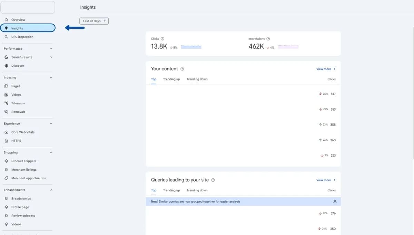Click the content row with 308 clicks

[243, 125]
